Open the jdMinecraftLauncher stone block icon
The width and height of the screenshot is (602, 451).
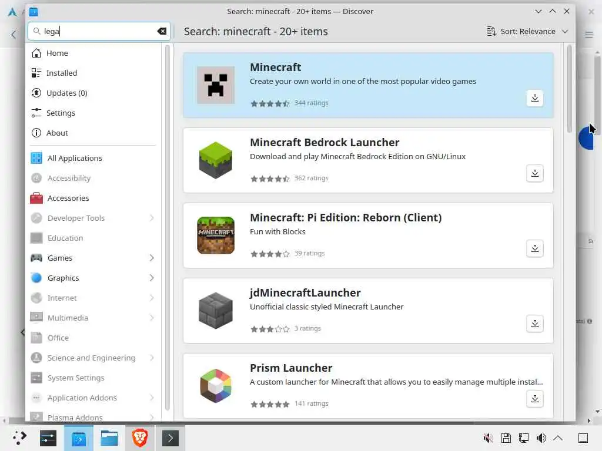click(216, 311)
